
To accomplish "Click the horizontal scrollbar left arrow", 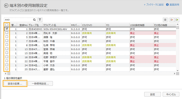I will click(x=6, y=73).
